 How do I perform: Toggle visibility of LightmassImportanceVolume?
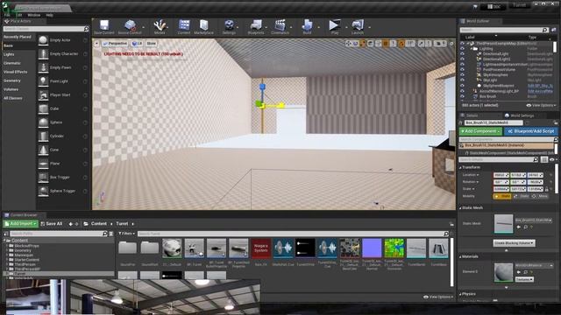(462, 64)
